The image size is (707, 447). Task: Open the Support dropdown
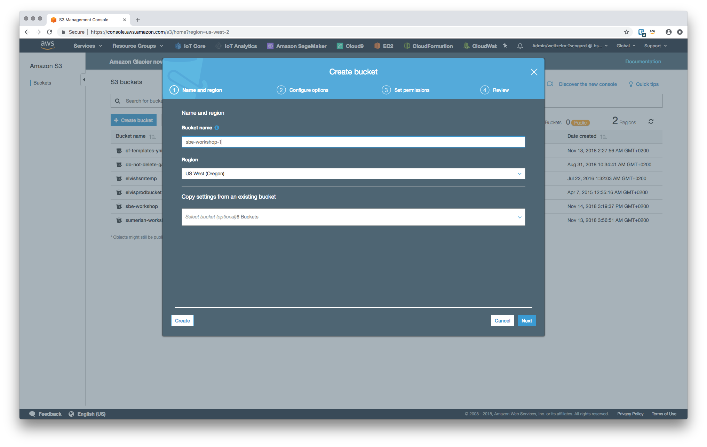655,46
